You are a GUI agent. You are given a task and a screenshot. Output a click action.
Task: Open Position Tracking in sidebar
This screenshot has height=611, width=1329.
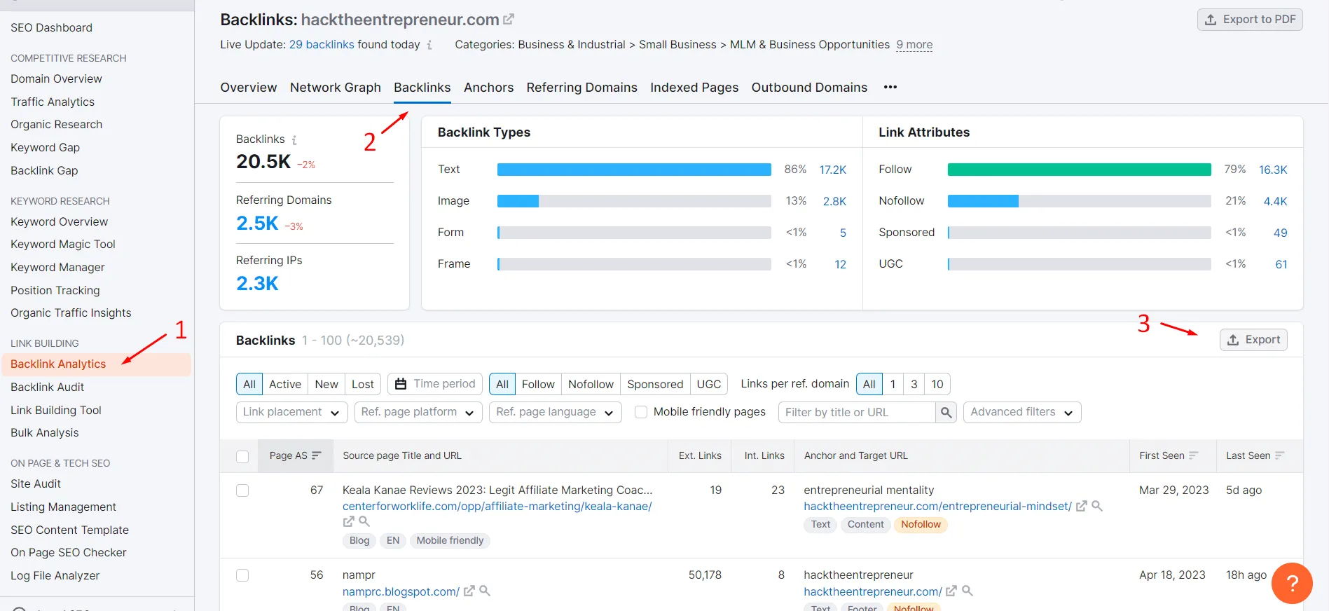[55, 290]
